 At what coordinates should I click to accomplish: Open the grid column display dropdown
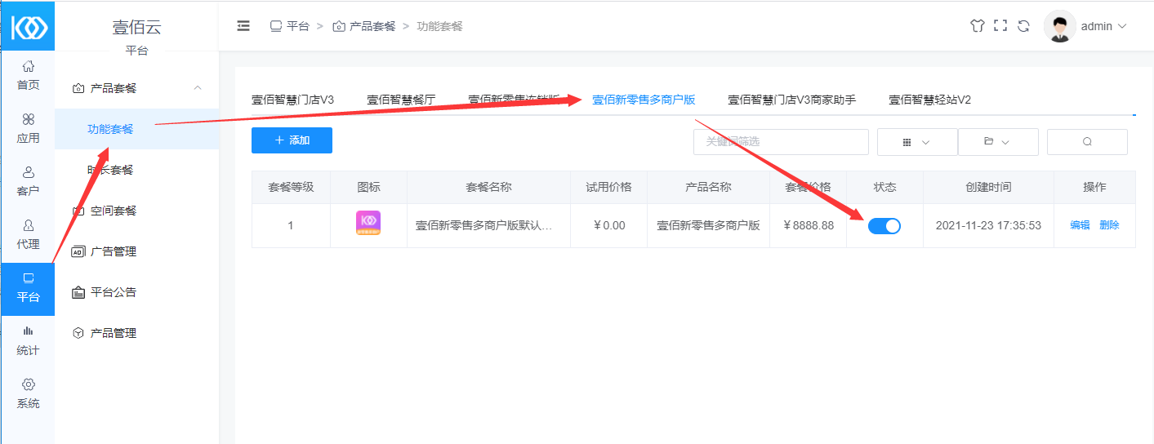coord(917,141)
